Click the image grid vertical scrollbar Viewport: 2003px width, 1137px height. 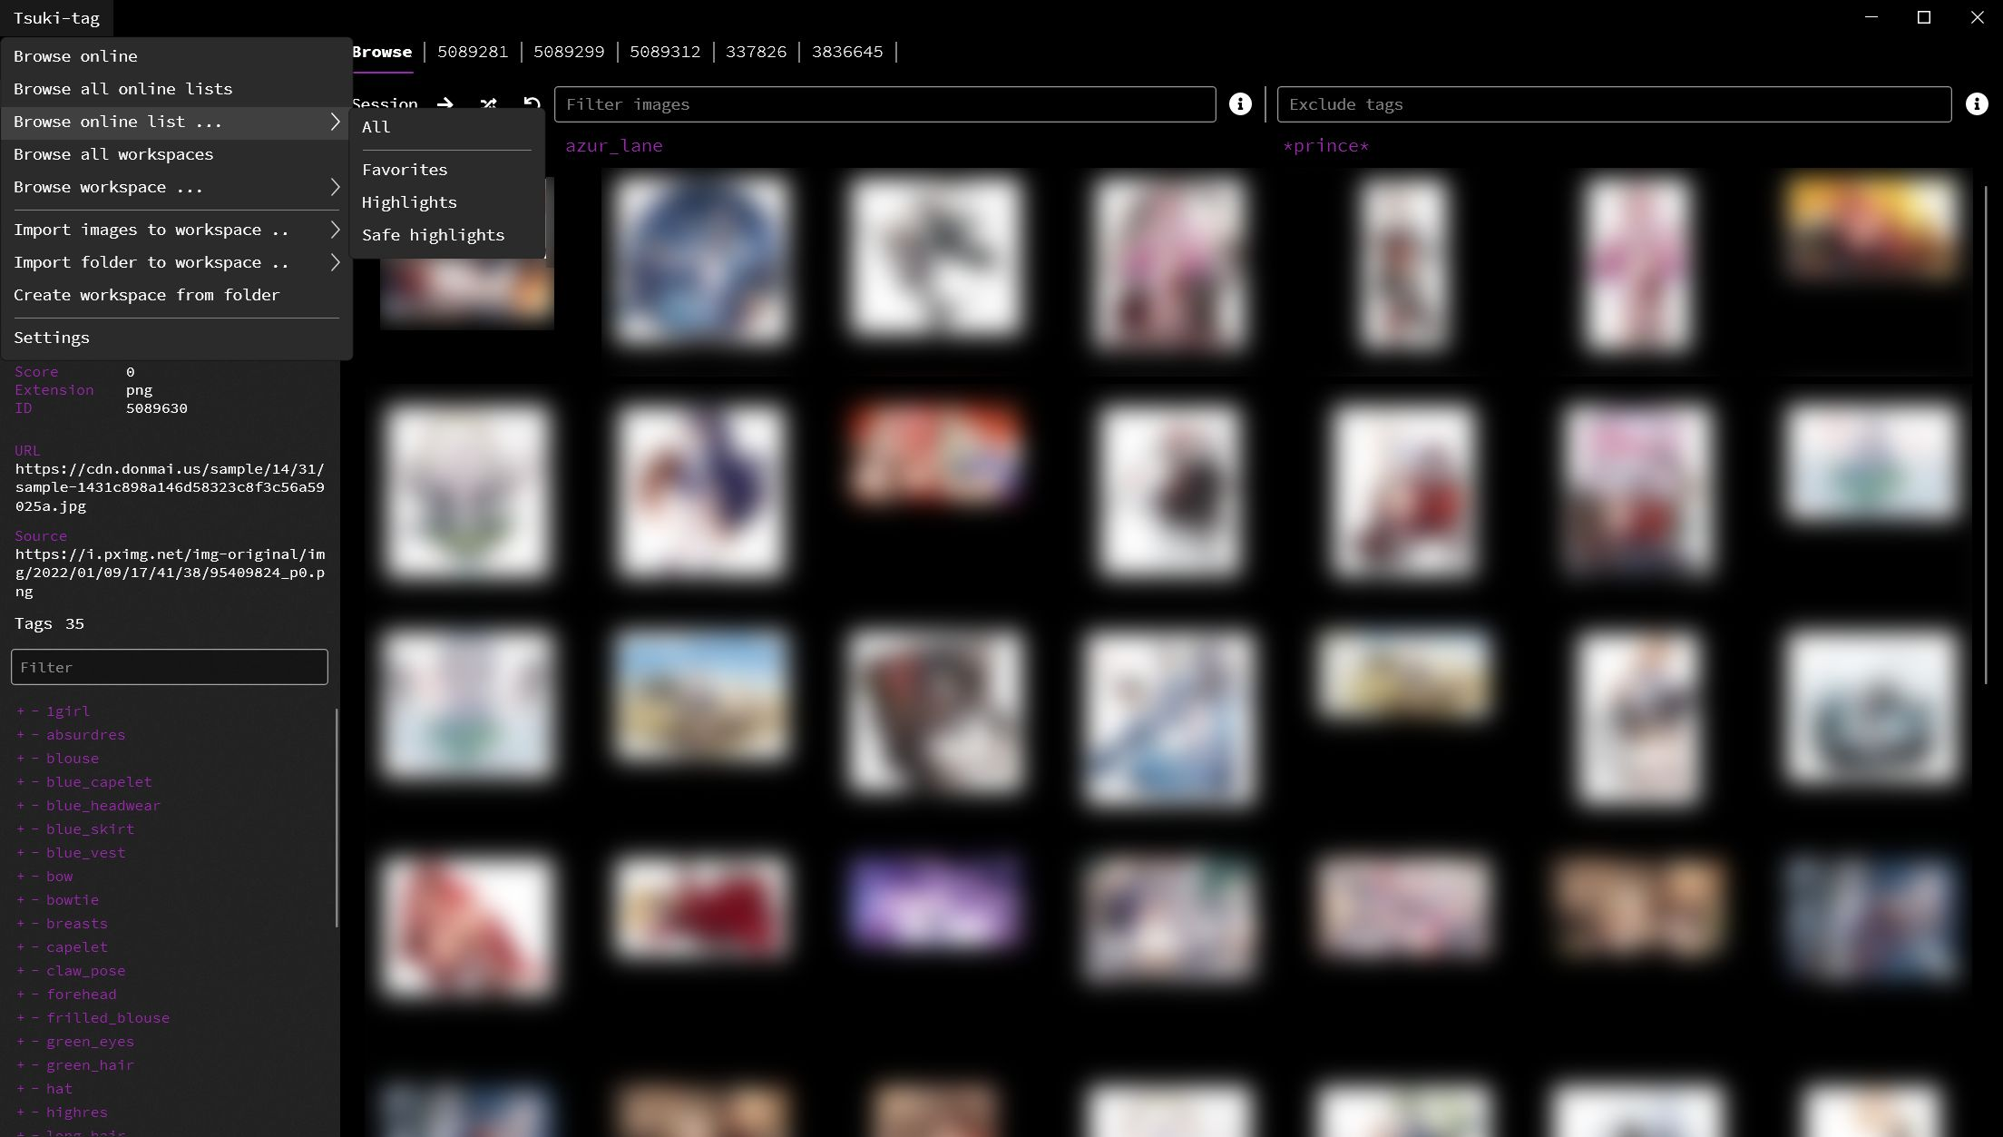[x=1986, y=436]
